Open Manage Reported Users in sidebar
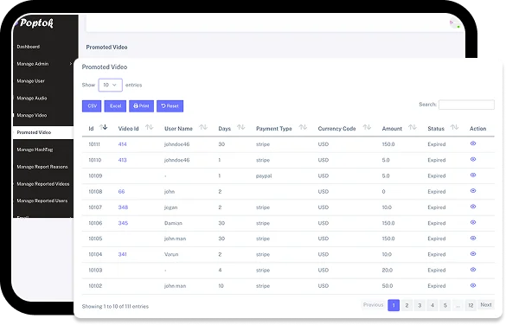Image resolution: width=506 pixels, height=325 pixels. pos(42,201)
